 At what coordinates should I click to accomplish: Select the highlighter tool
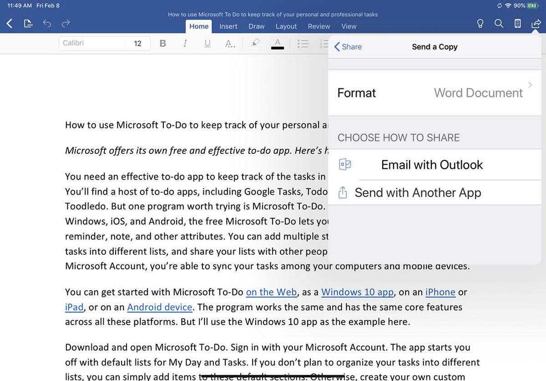[x=254, y=43]
